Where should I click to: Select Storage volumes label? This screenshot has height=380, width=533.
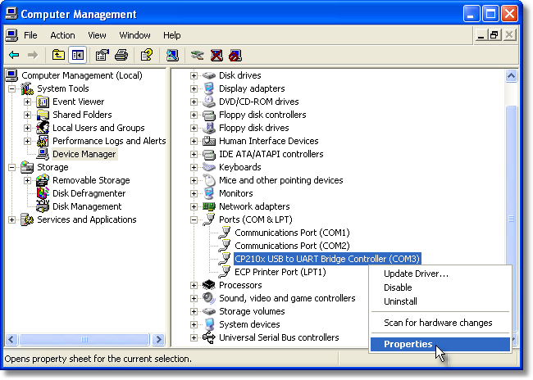(252, 311)
